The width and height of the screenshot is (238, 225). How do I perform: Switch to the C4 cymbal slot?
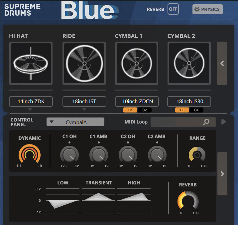[196, 110]
